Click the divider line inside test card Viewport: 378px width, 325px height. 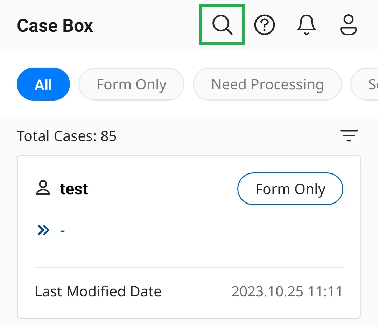189,267
